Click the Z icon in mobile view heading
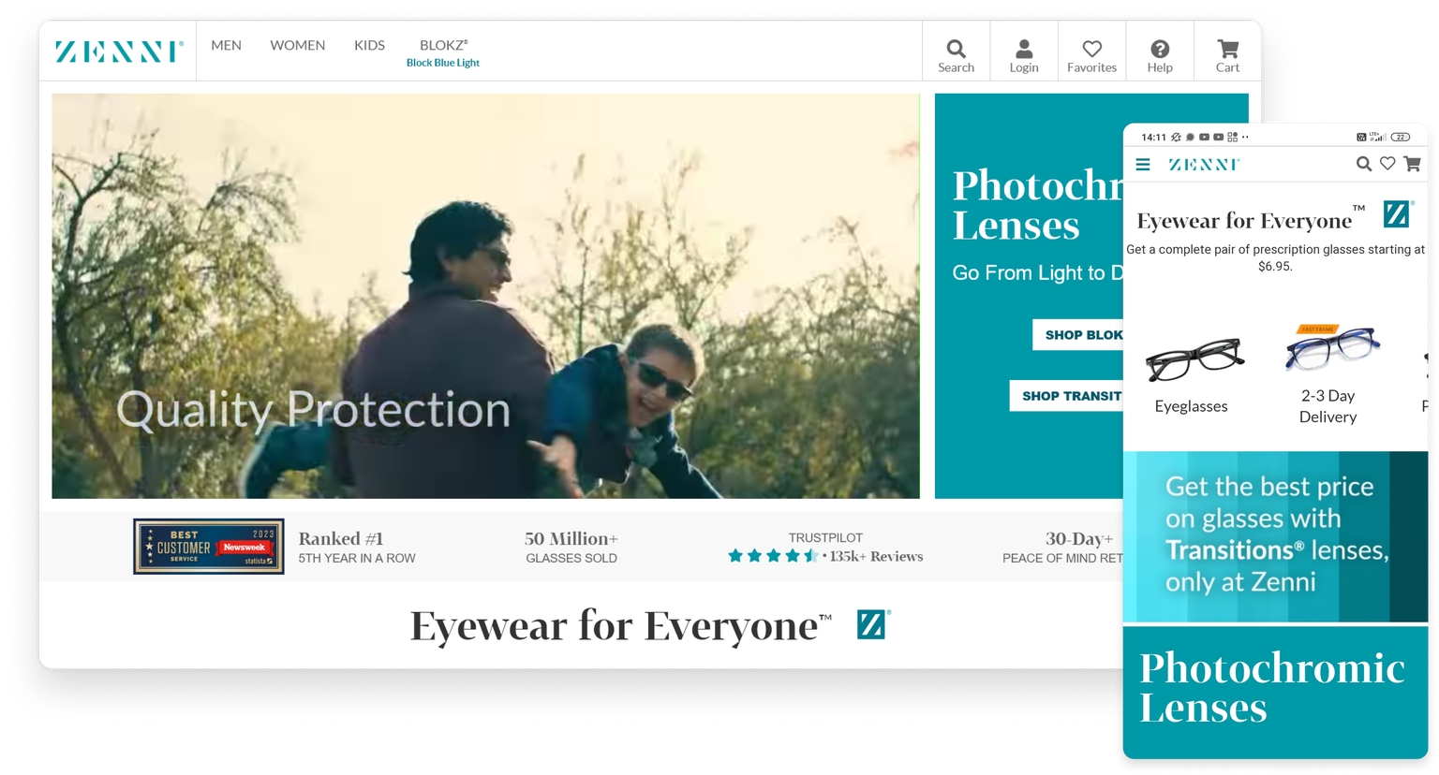 [1398, 214]
